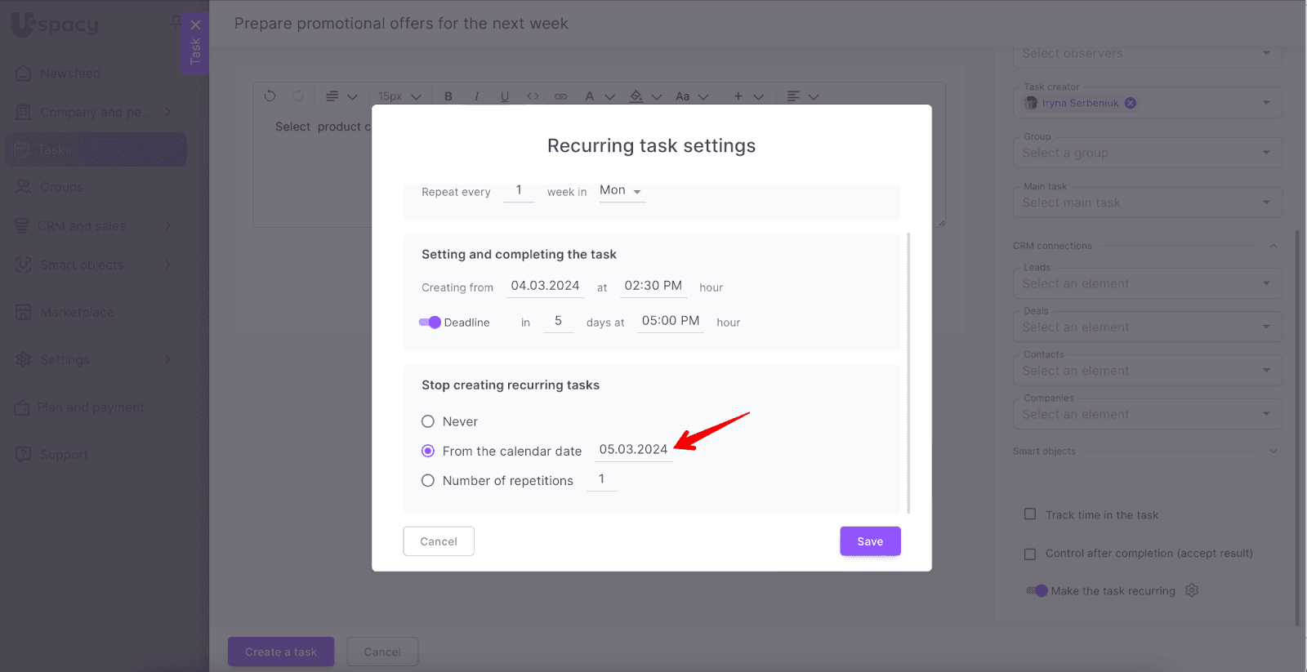Toggle underline formatting in the editor toolbar
Viewport: 1307px width, 672px height.
coord(505,96)
